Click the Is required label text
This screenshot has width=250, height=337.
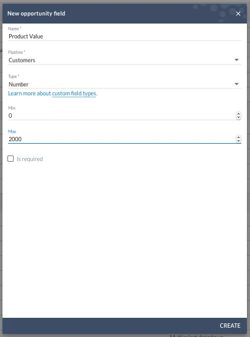(x=30, y=159)
